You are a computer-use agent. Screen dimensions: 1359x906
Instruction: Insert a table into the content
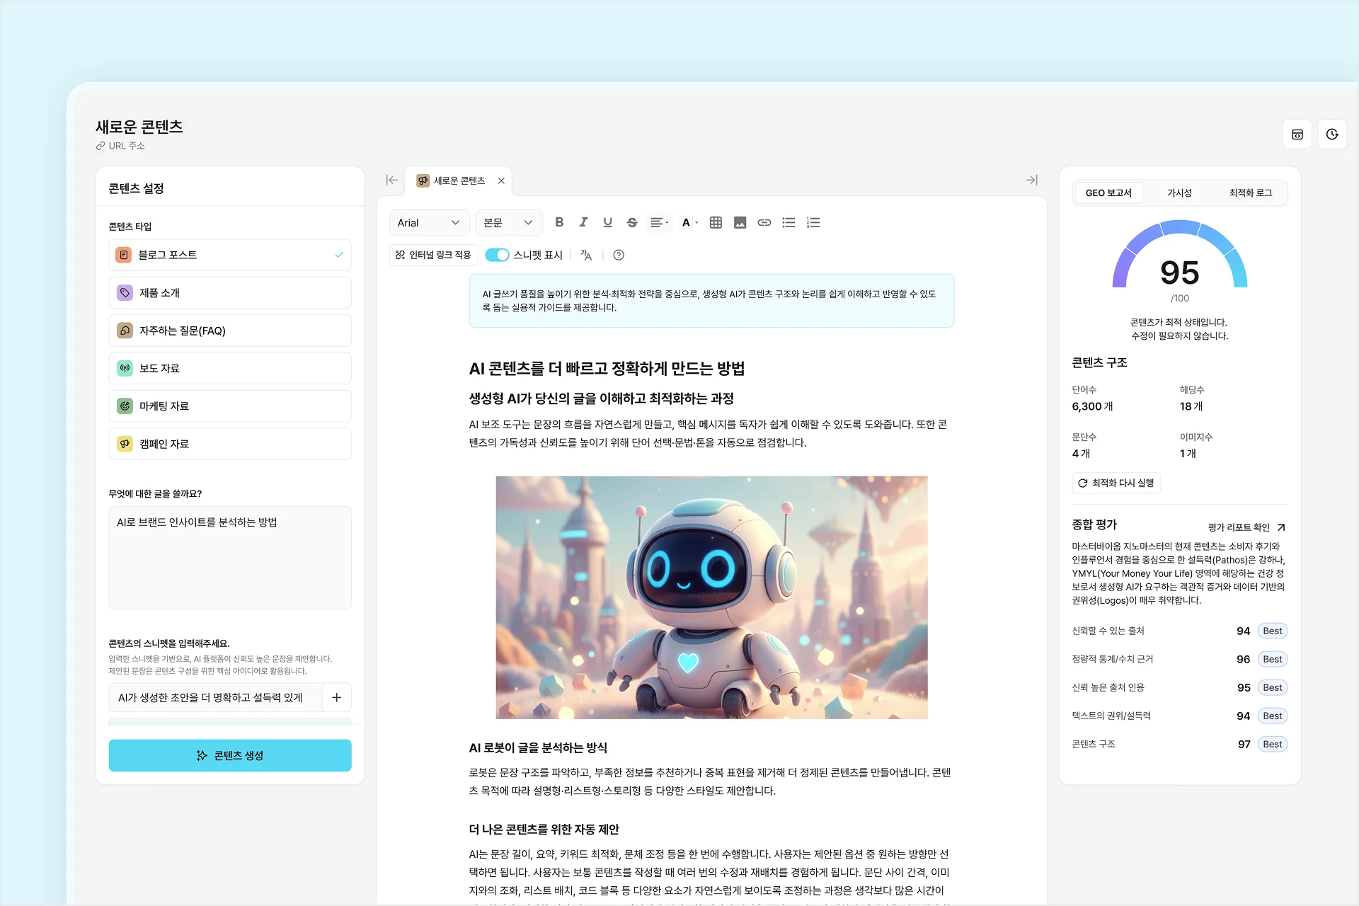tap(715, 222)
